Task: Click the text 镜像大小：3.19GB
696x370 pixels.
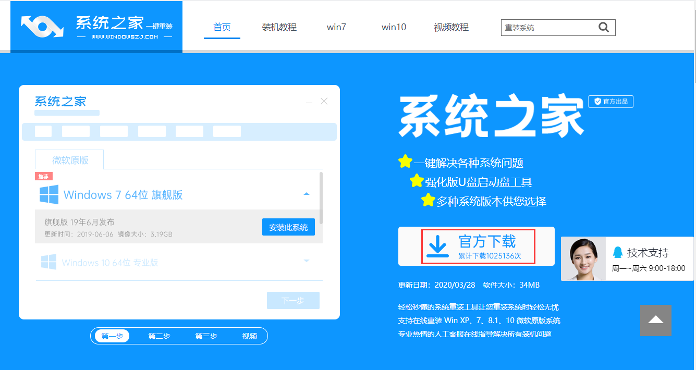Action: 145,235
